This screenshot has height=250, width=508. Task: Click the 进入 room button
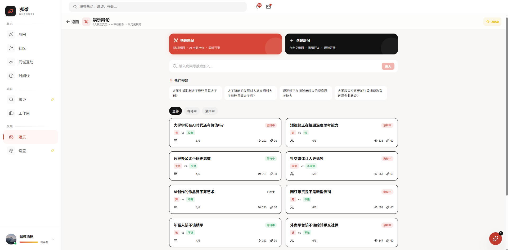click(x=388, y=66)
